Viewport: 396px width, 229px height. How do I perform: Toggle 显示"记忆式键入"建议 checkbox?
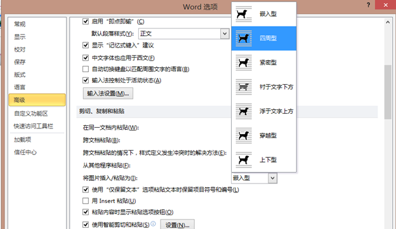click(86, 46)
